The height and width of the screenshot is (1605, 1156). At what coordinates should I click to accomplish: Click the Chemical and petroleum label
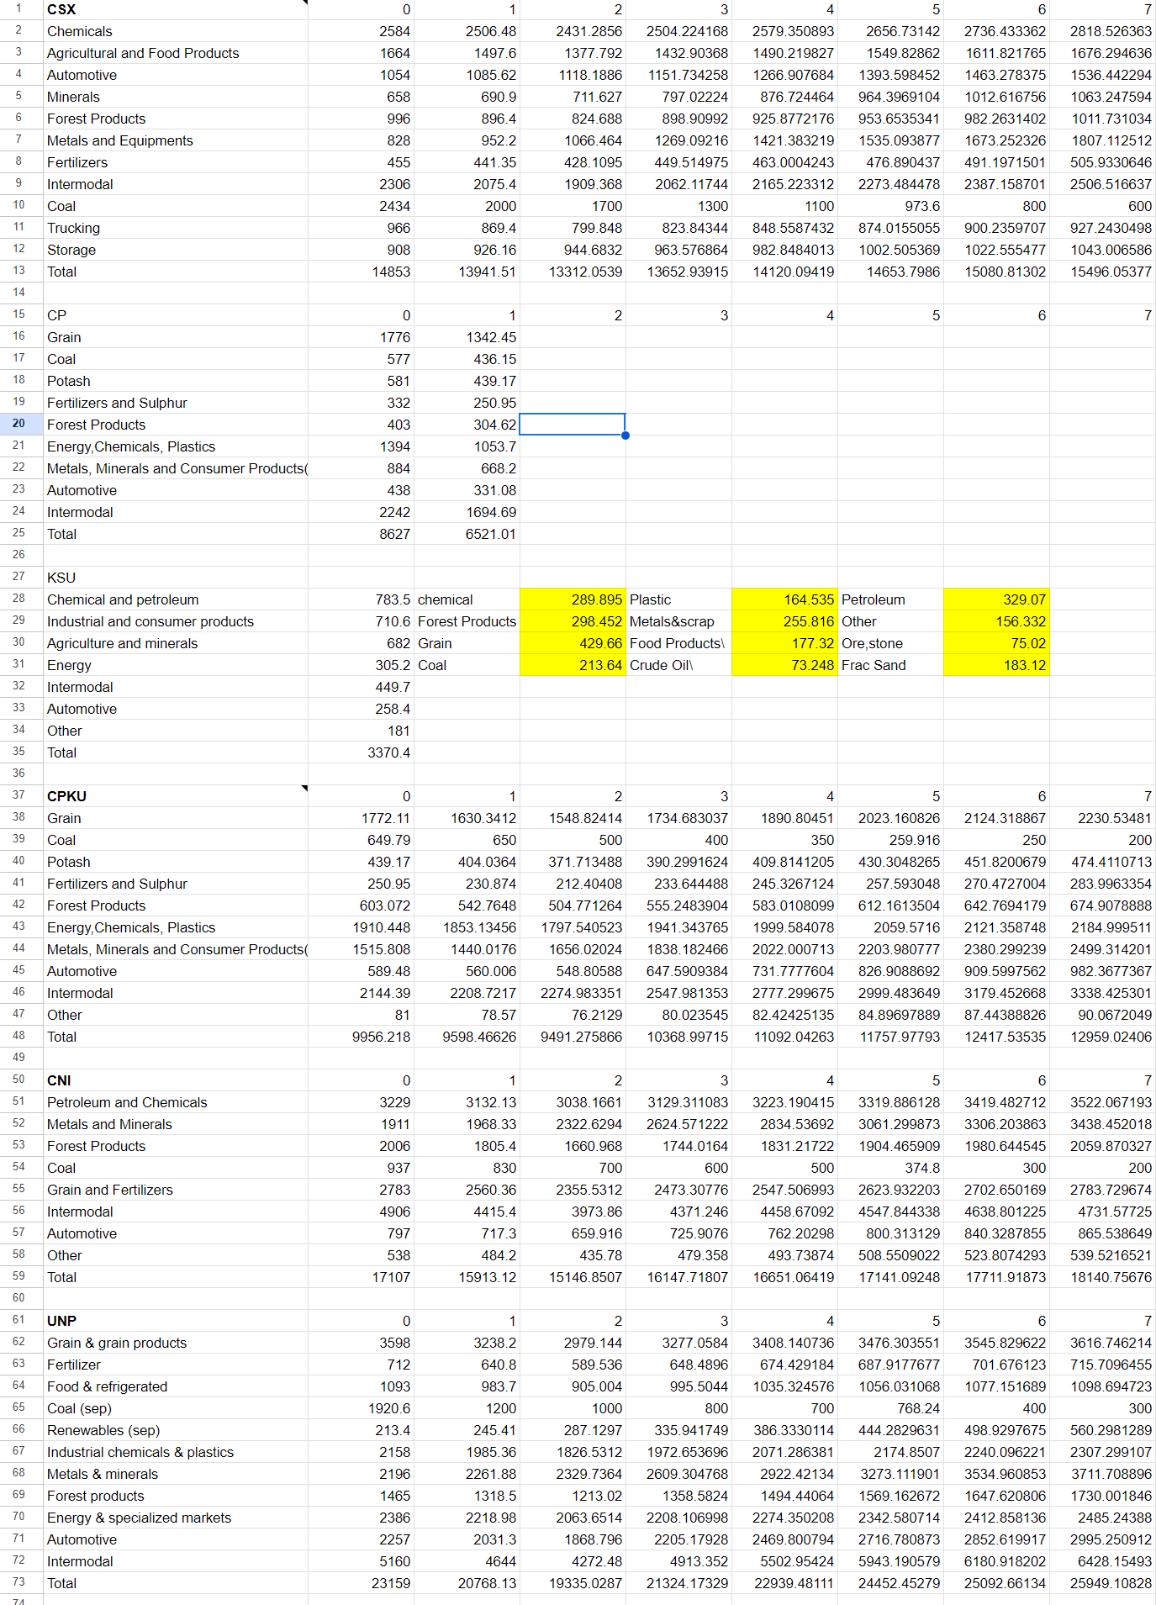coord(123,599)
